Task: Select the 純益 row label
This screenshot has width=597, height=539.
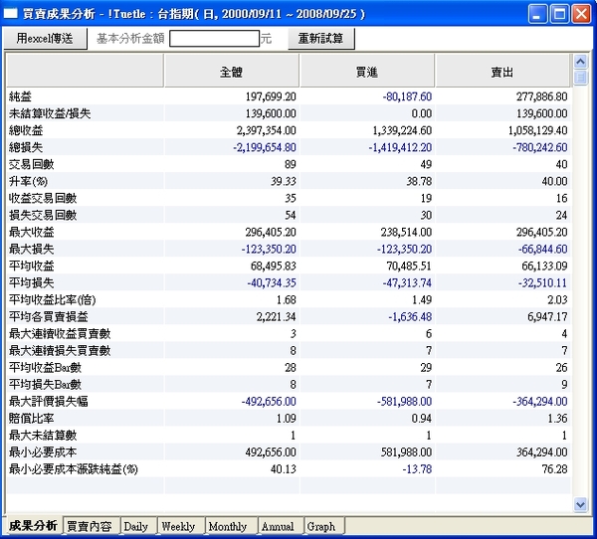Action: pyautogui.click(x=20, y=96)
